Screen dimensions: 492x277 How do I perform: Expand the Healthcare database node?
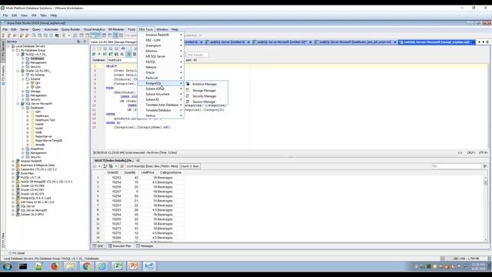28,116
